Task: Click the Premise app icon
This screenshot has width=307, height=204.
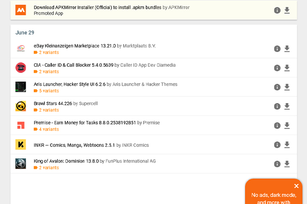Action: point(21,125)
